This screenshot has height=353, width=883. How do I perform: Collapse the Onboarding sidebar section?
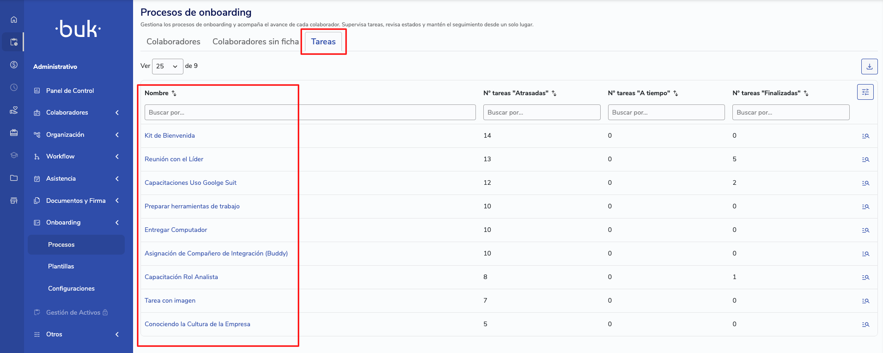[x=76, y=223]
